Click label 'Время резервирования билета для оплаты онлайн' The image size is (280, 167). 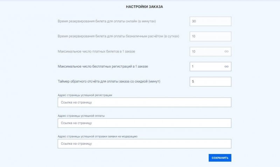pyautogui.click(x=107, y=21)
